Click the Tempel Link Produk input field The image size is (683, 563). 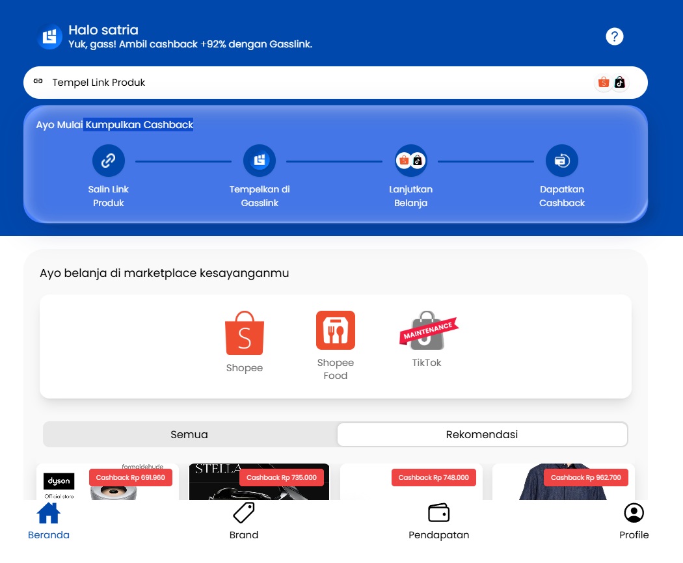tap(312, 83)
